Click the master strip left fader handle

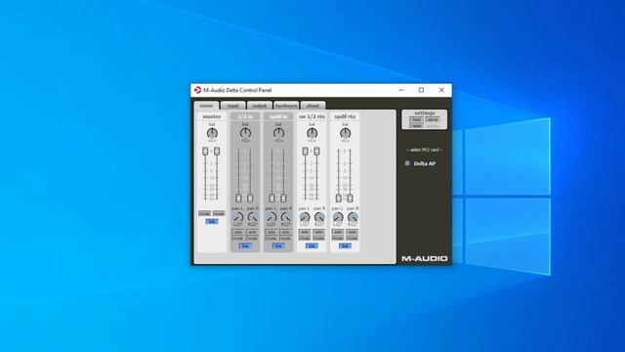click(205, 151)
